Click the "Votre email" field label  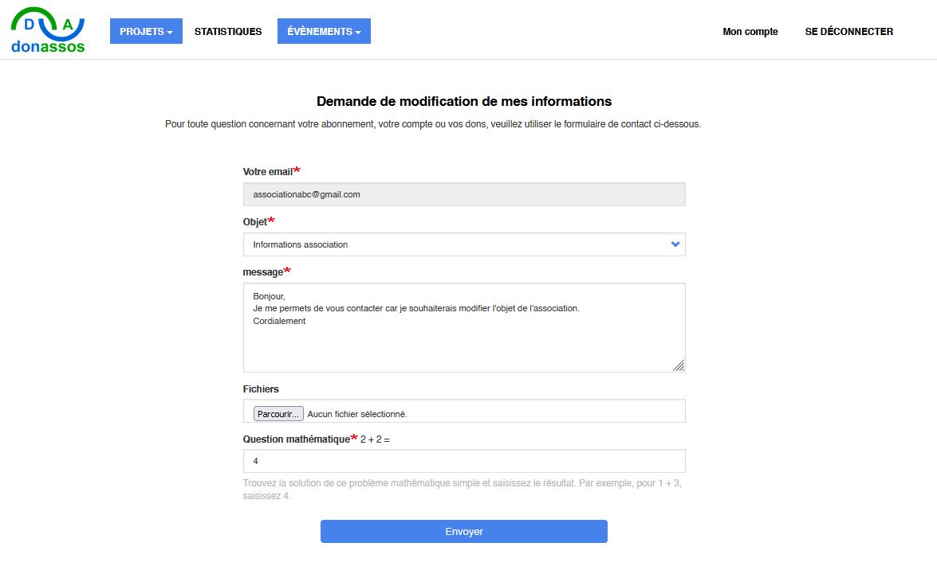[x=268, y=172]
